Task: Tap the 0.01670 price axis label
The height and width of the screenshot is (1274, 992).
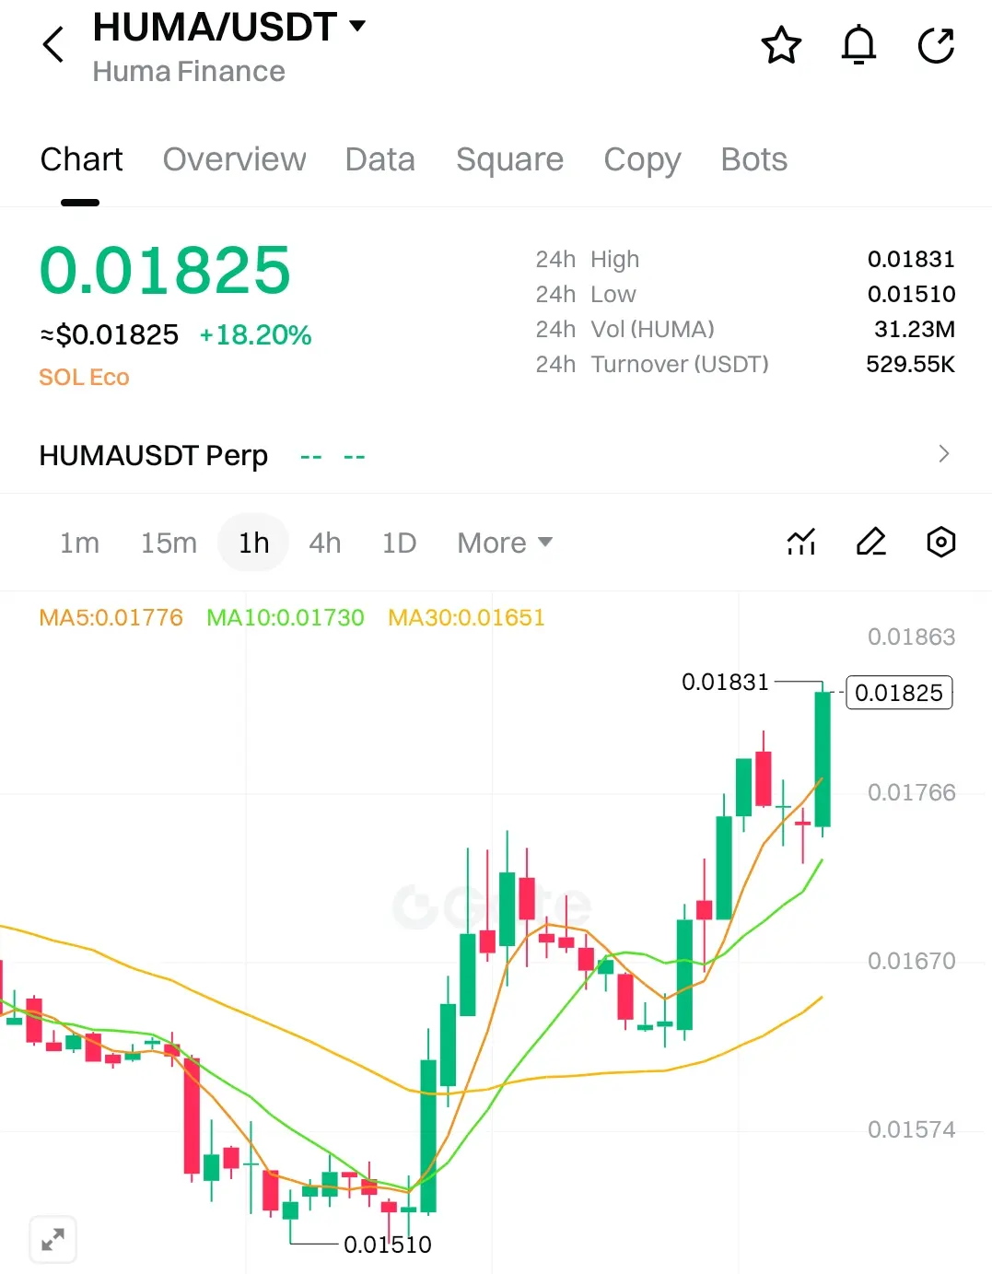Action: 911,961
